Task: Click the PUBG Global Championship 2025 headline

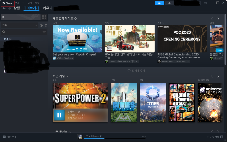Action: [x=179, y=56]
